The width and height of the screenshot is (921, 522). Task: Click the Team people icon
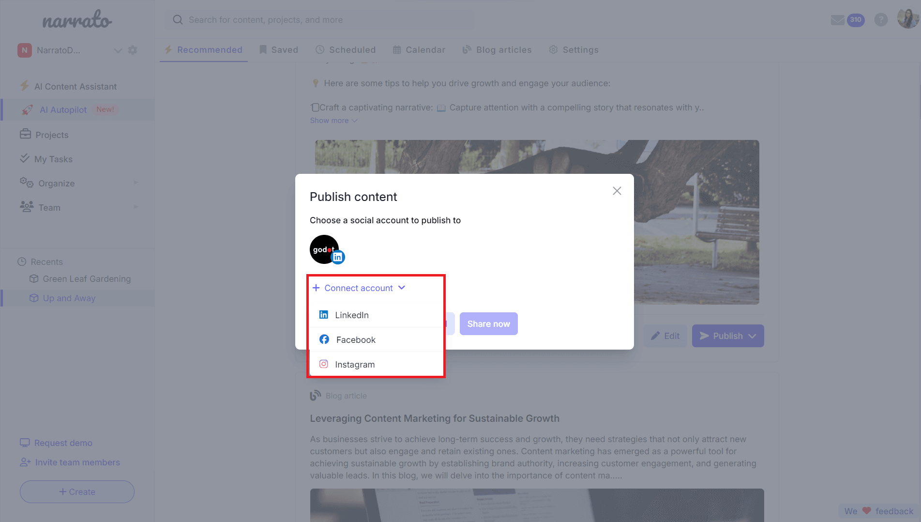pos(27,207)
